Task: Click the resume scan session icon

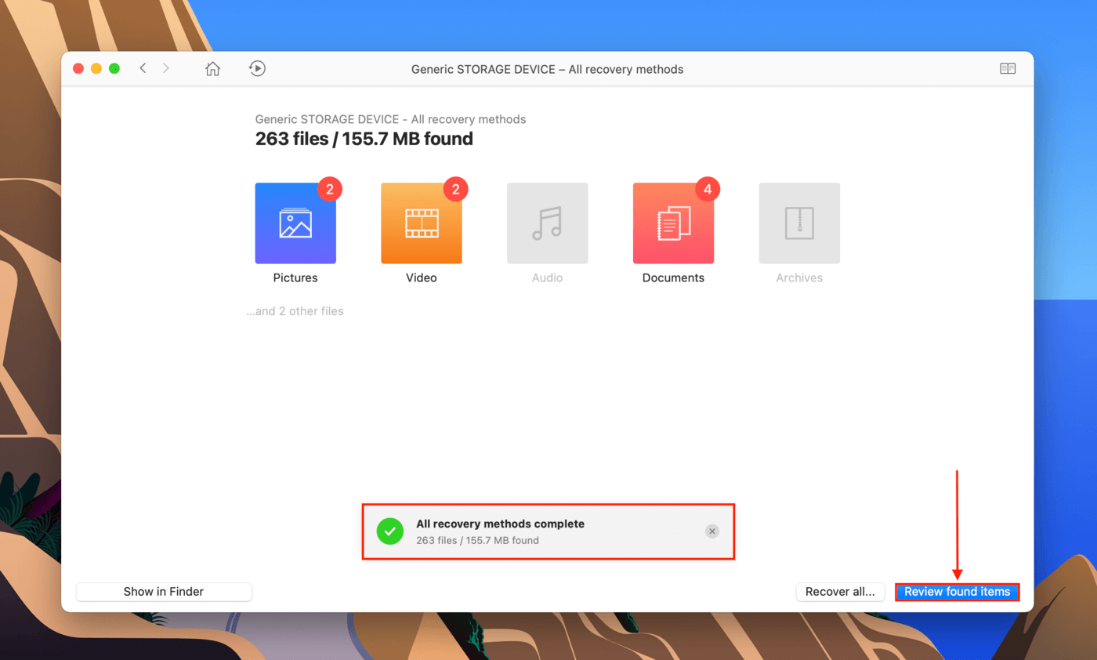Action: tap(257, 69)
